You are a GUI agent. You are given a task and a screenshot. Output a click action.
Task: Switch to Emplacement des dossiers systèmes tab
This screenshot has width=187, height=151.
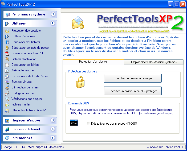[154, 62]
